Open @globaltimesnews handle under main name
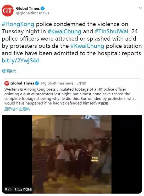This screenshot has width=144, height=196. click(33, 13)
